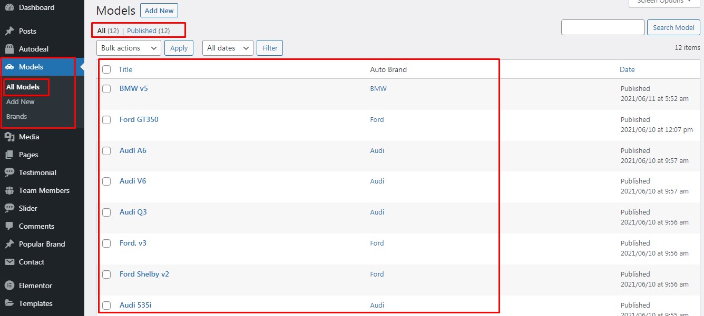Click the Elementor circle icon
Viewport: 704px width, 316px height.
coord(9,286)
